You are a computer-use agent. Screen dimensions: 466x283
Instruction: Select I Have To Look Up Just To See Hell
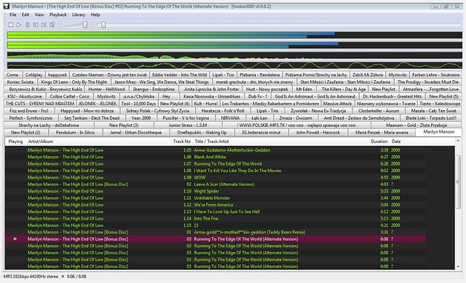(x=216, y=212)
